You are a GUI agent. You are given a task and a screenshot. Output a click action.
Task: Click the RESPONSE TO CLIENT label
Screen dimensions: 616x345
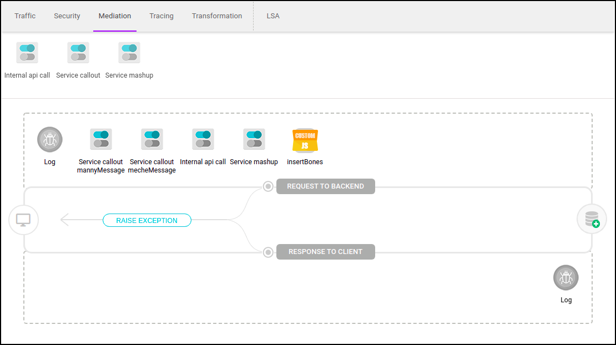click(325, 252)
